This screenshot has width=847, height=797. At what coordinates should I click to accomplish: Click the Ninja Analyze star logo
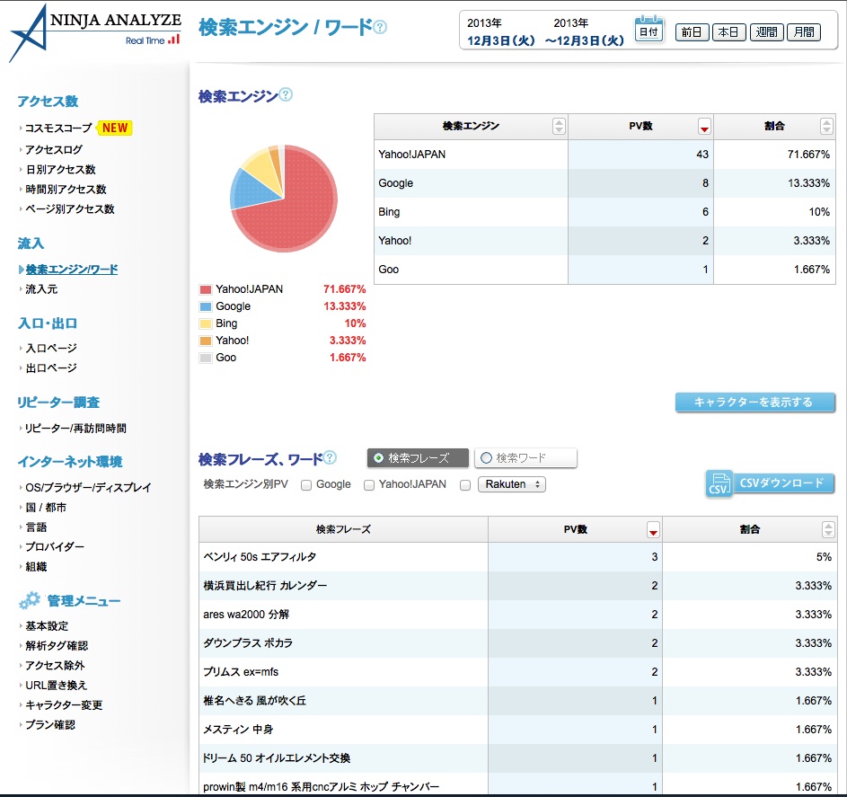[x=29, y=34]
